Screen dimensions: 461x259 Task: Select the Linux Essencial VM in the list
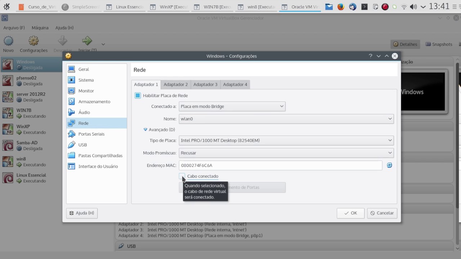tap(32, 178)
